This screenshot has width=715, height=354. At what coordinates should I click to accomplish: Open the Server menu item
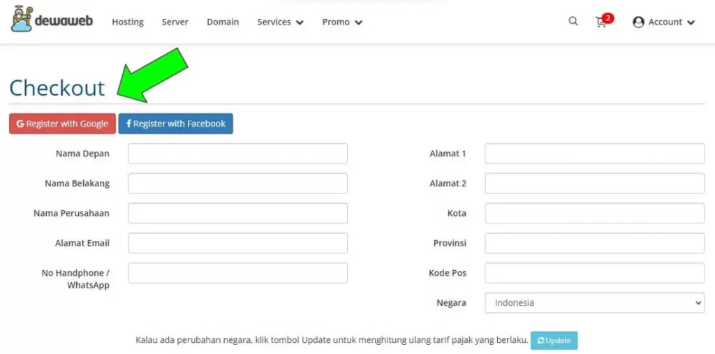[175, 22]
